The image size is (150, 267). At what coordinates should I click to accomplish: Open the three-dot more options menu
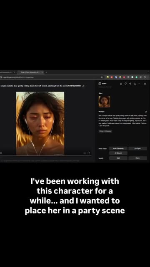coord(139,84)
